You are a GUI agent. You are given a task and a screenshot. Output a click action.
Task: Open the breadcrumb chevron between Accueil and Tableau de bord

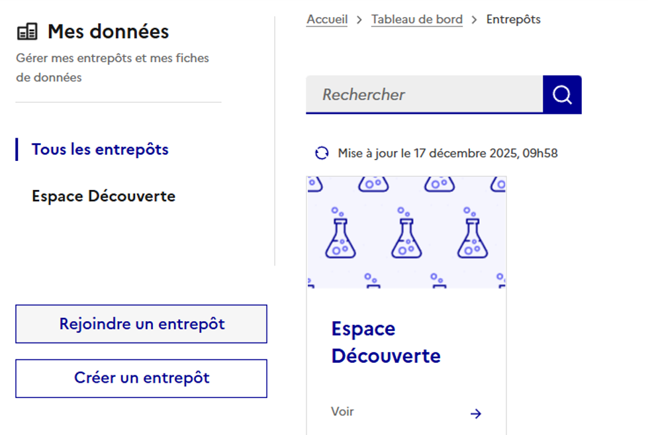358,19
